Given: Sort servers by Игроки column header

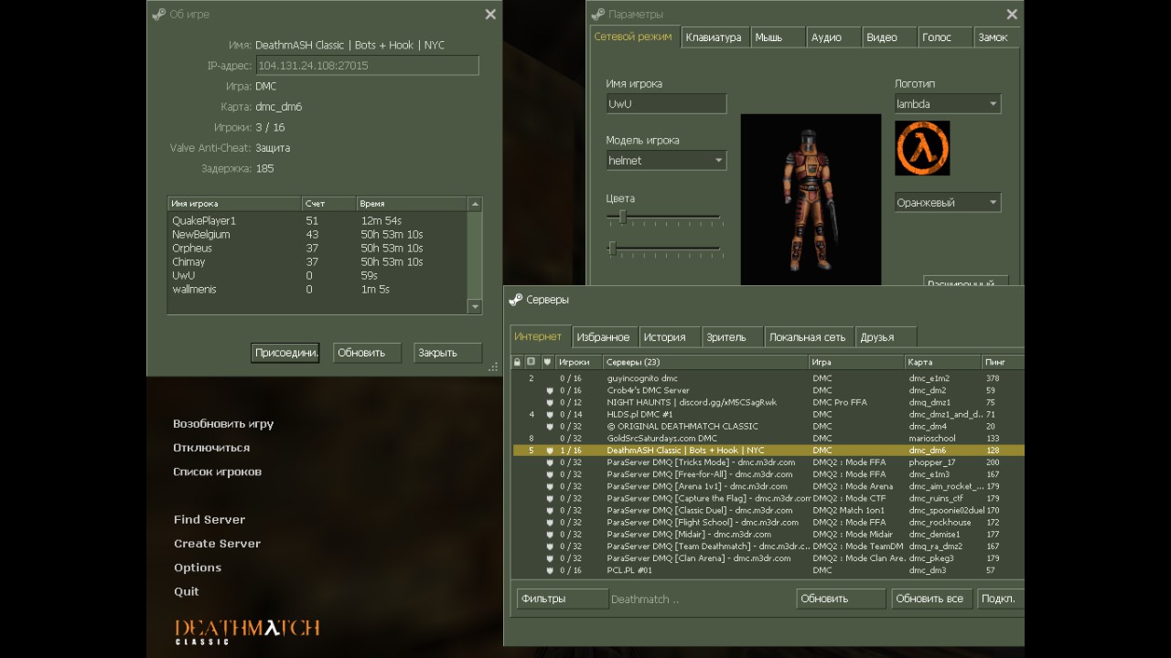Looking at the screenshot, I should 579,362.
